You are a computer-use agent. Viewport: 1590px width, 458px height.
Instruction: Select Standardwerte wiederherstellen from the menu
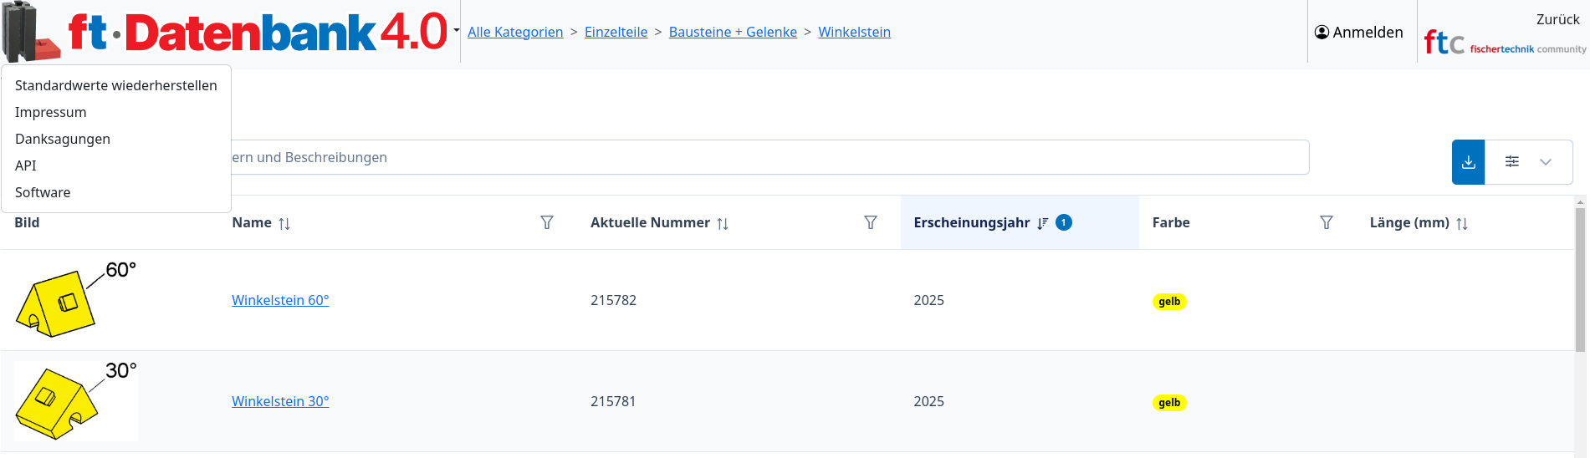coord(115,85)
